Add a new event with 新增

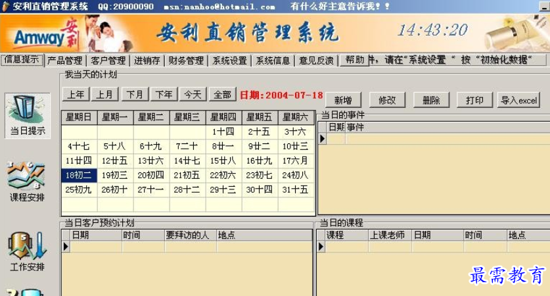[x=343, y=101]
